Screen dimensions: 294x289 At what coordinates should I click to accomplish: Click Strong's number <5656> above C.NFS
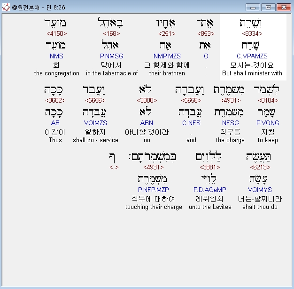click(x=191, y=100)
